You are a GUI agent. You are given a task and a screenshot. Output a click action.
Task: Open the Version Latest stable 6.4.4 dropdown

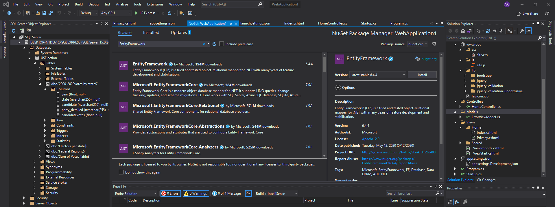pyautogui.click(x=377, y=75)
